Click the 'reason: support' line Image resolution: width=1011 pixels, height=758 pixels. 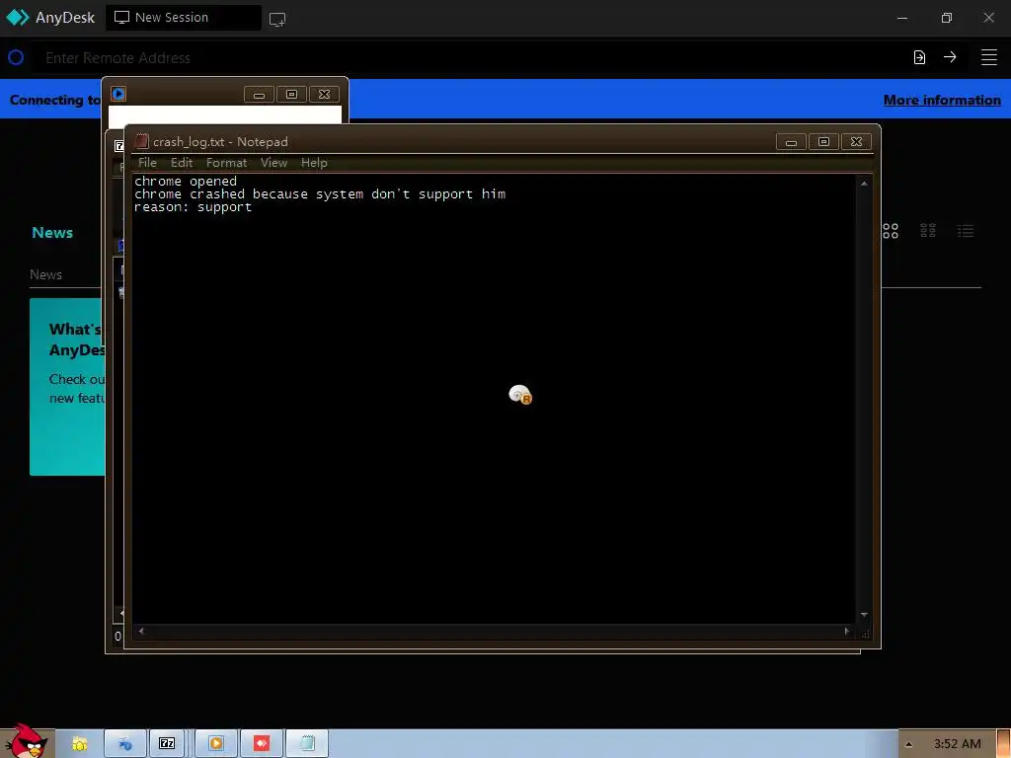click(x=193, y=207)
